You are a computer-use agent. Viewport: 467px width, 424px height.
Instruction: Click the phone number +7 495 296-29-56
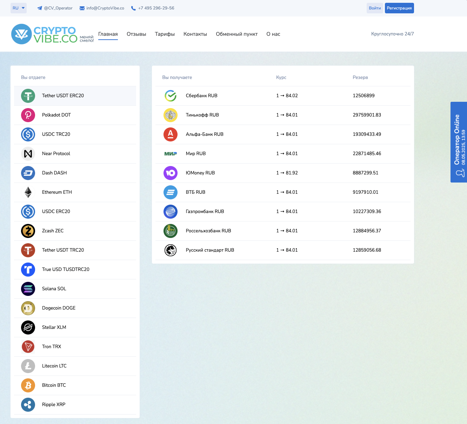(x=153, y=8)
